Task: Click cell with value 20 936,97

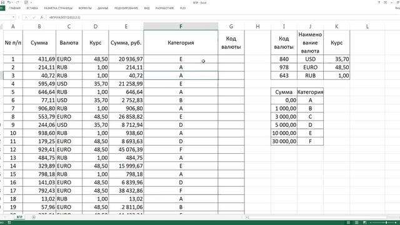Action: (126, 59)
